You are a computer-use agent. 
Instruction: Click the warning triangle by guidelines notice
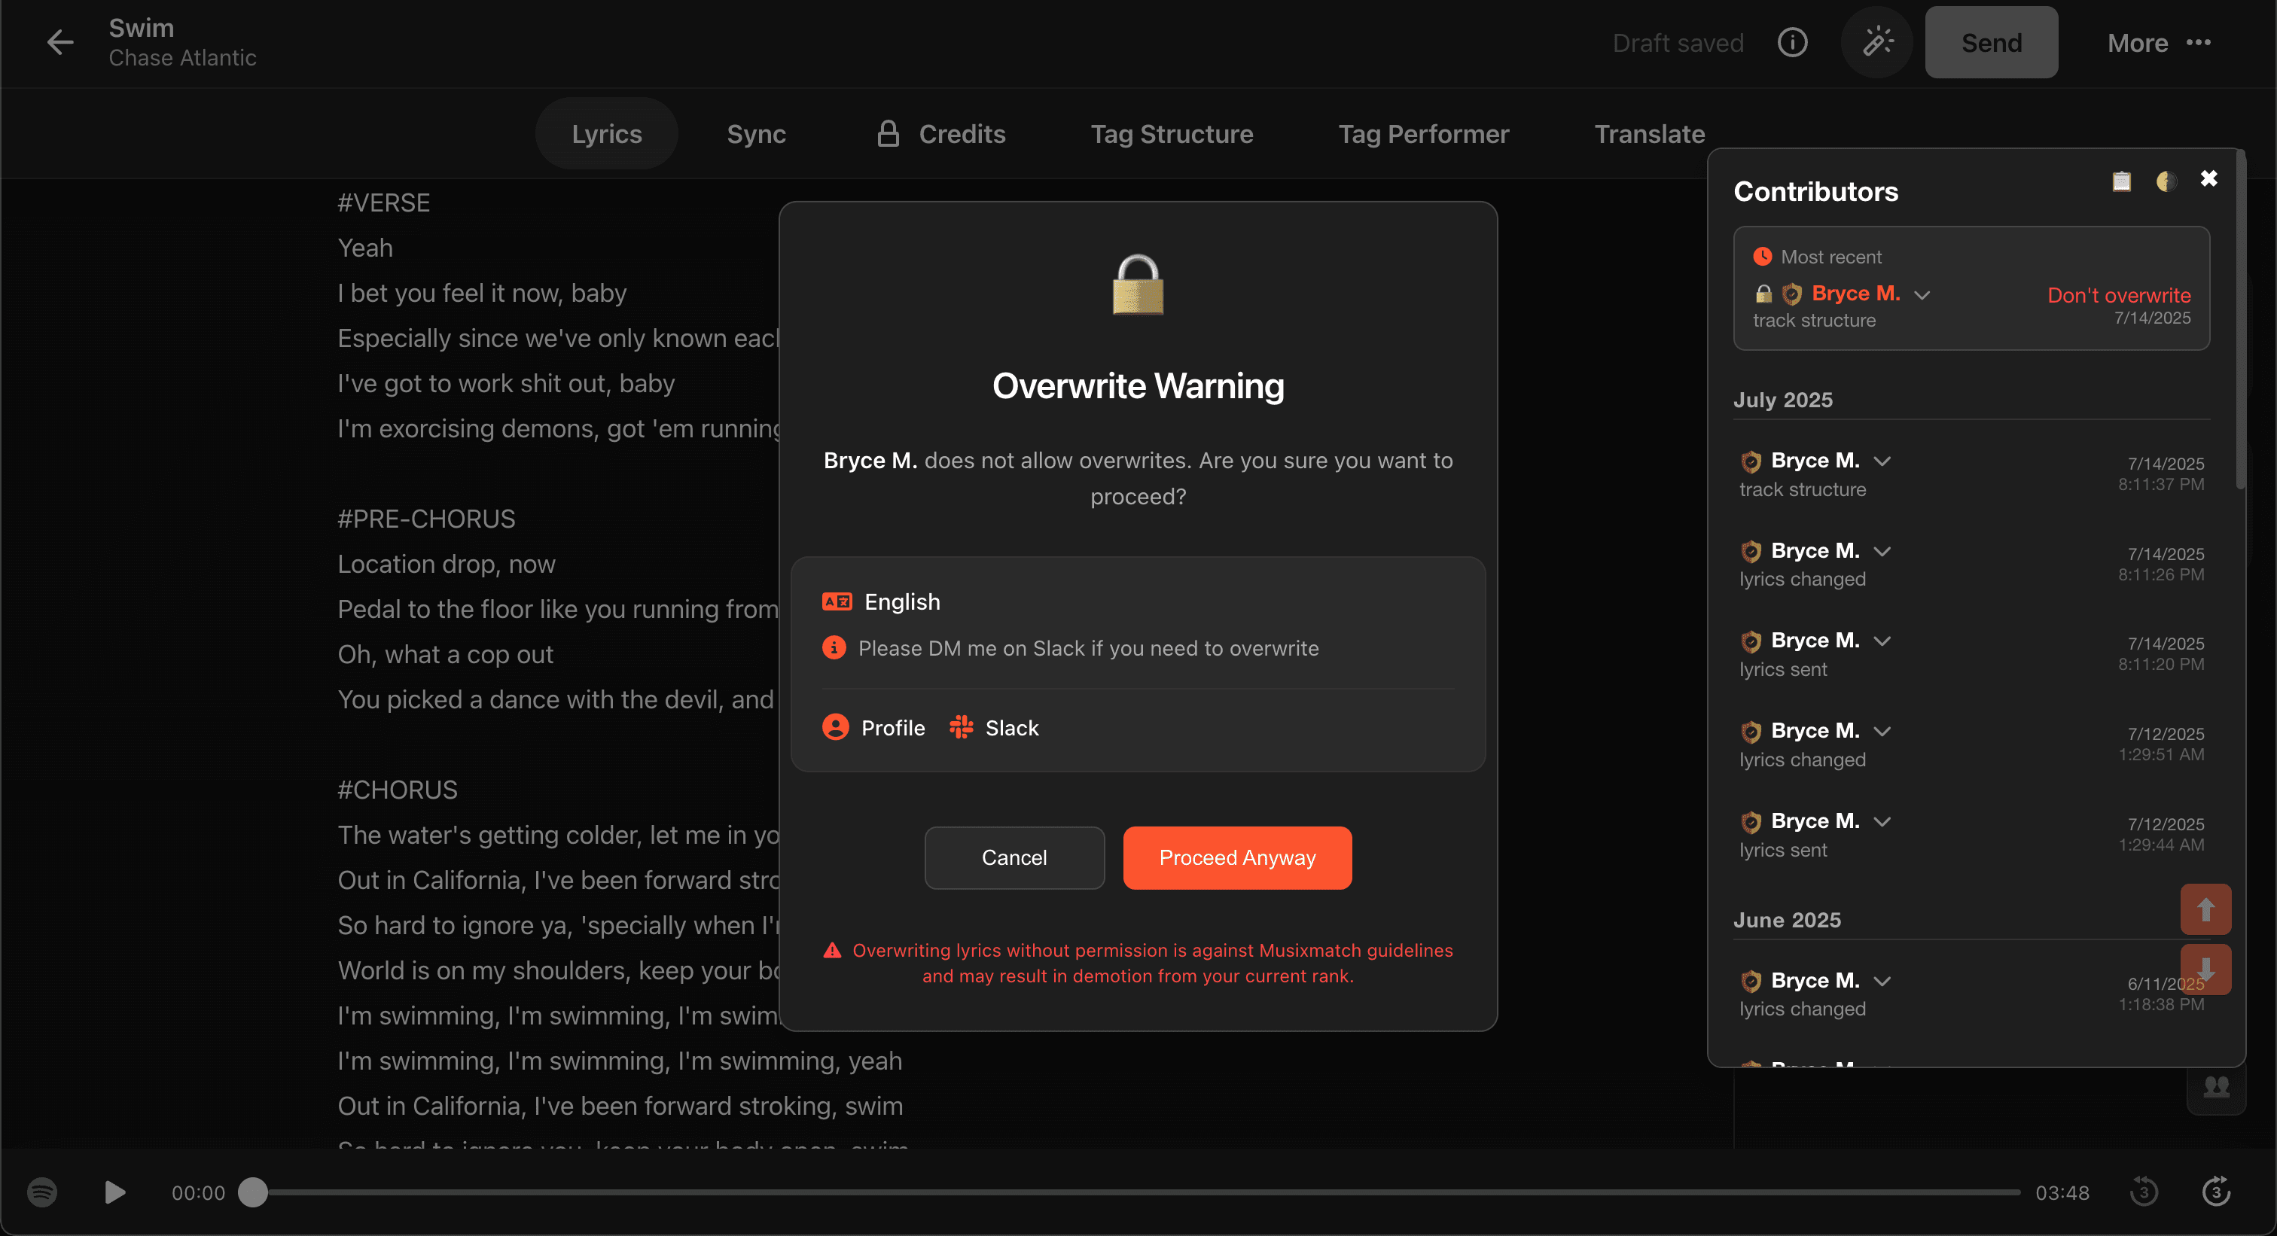coord(832,951)
